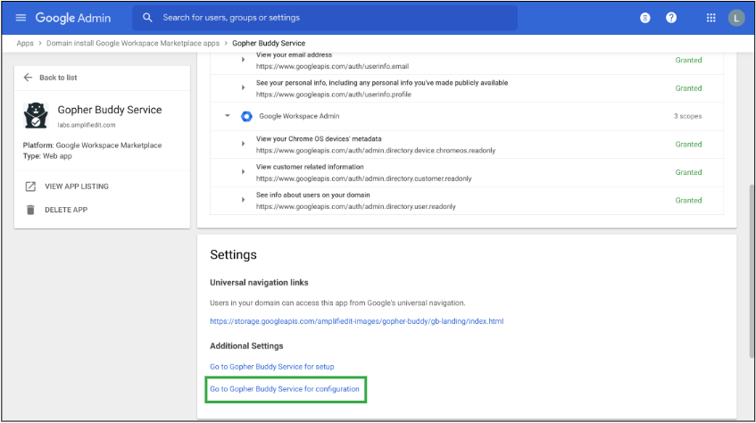Screen dimensions: 756x423
Task: Click Gopher Buddy Service breadcrumb
Action: [x=269, y=44]
